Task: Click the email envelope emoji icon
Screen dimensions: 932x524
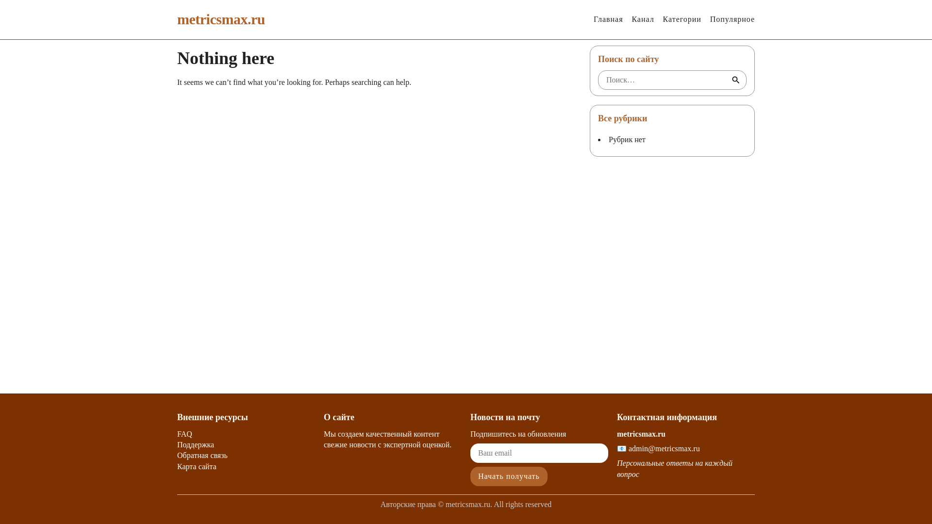Action: tap(621, 449)
